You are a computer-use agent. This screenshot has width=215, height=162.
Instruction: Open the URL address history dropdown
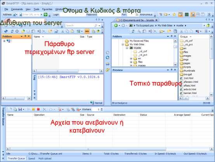(41, 14)
